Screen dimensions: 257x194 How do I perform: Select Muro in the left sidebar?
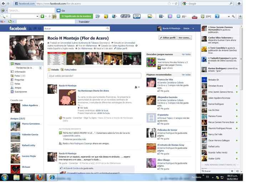click(26, 64)
